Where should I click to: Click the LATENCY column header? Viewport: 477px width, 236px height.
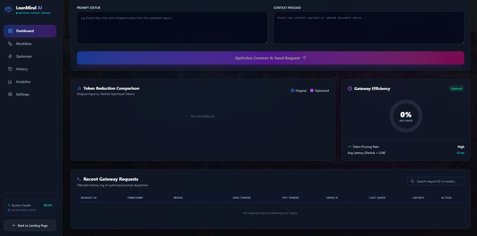click(418, 198)
